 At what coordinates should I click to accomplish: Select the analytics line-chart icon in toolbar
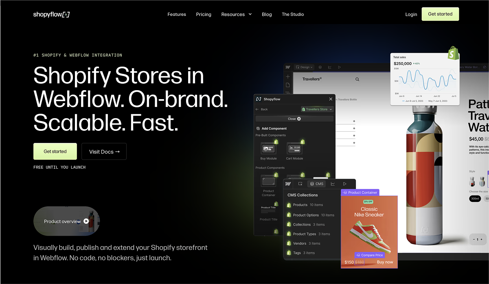click(333, 184)
